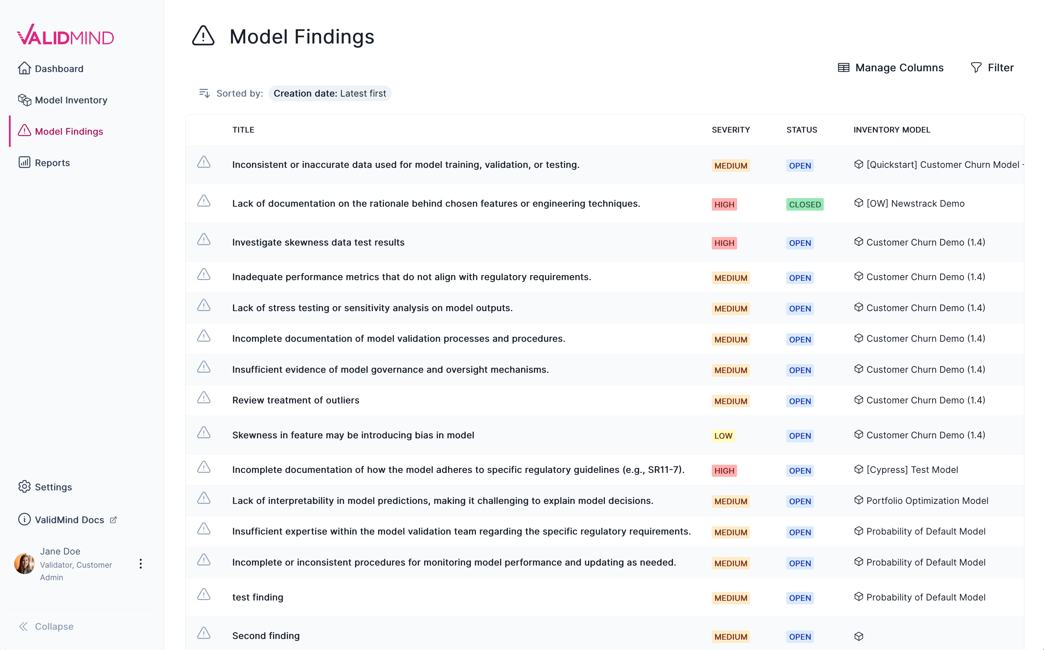Go to the Model Inventory page
The width and height of the screenshot is (1044, 650).
pos(71,100)
